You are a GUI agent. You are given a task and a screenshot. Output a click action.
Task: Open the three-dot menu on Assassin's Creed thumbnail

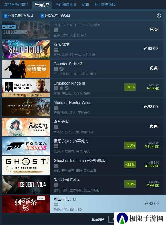click(41, 199)
